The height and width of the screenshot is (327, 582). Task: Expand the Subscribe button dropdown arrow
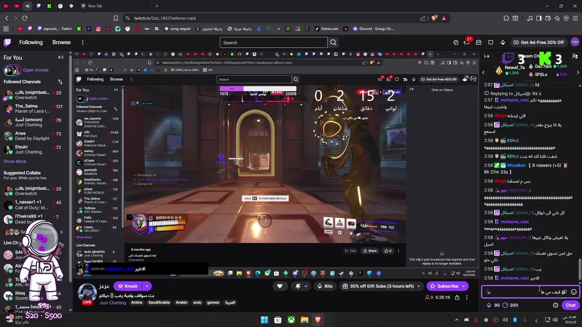pos(463,286)
